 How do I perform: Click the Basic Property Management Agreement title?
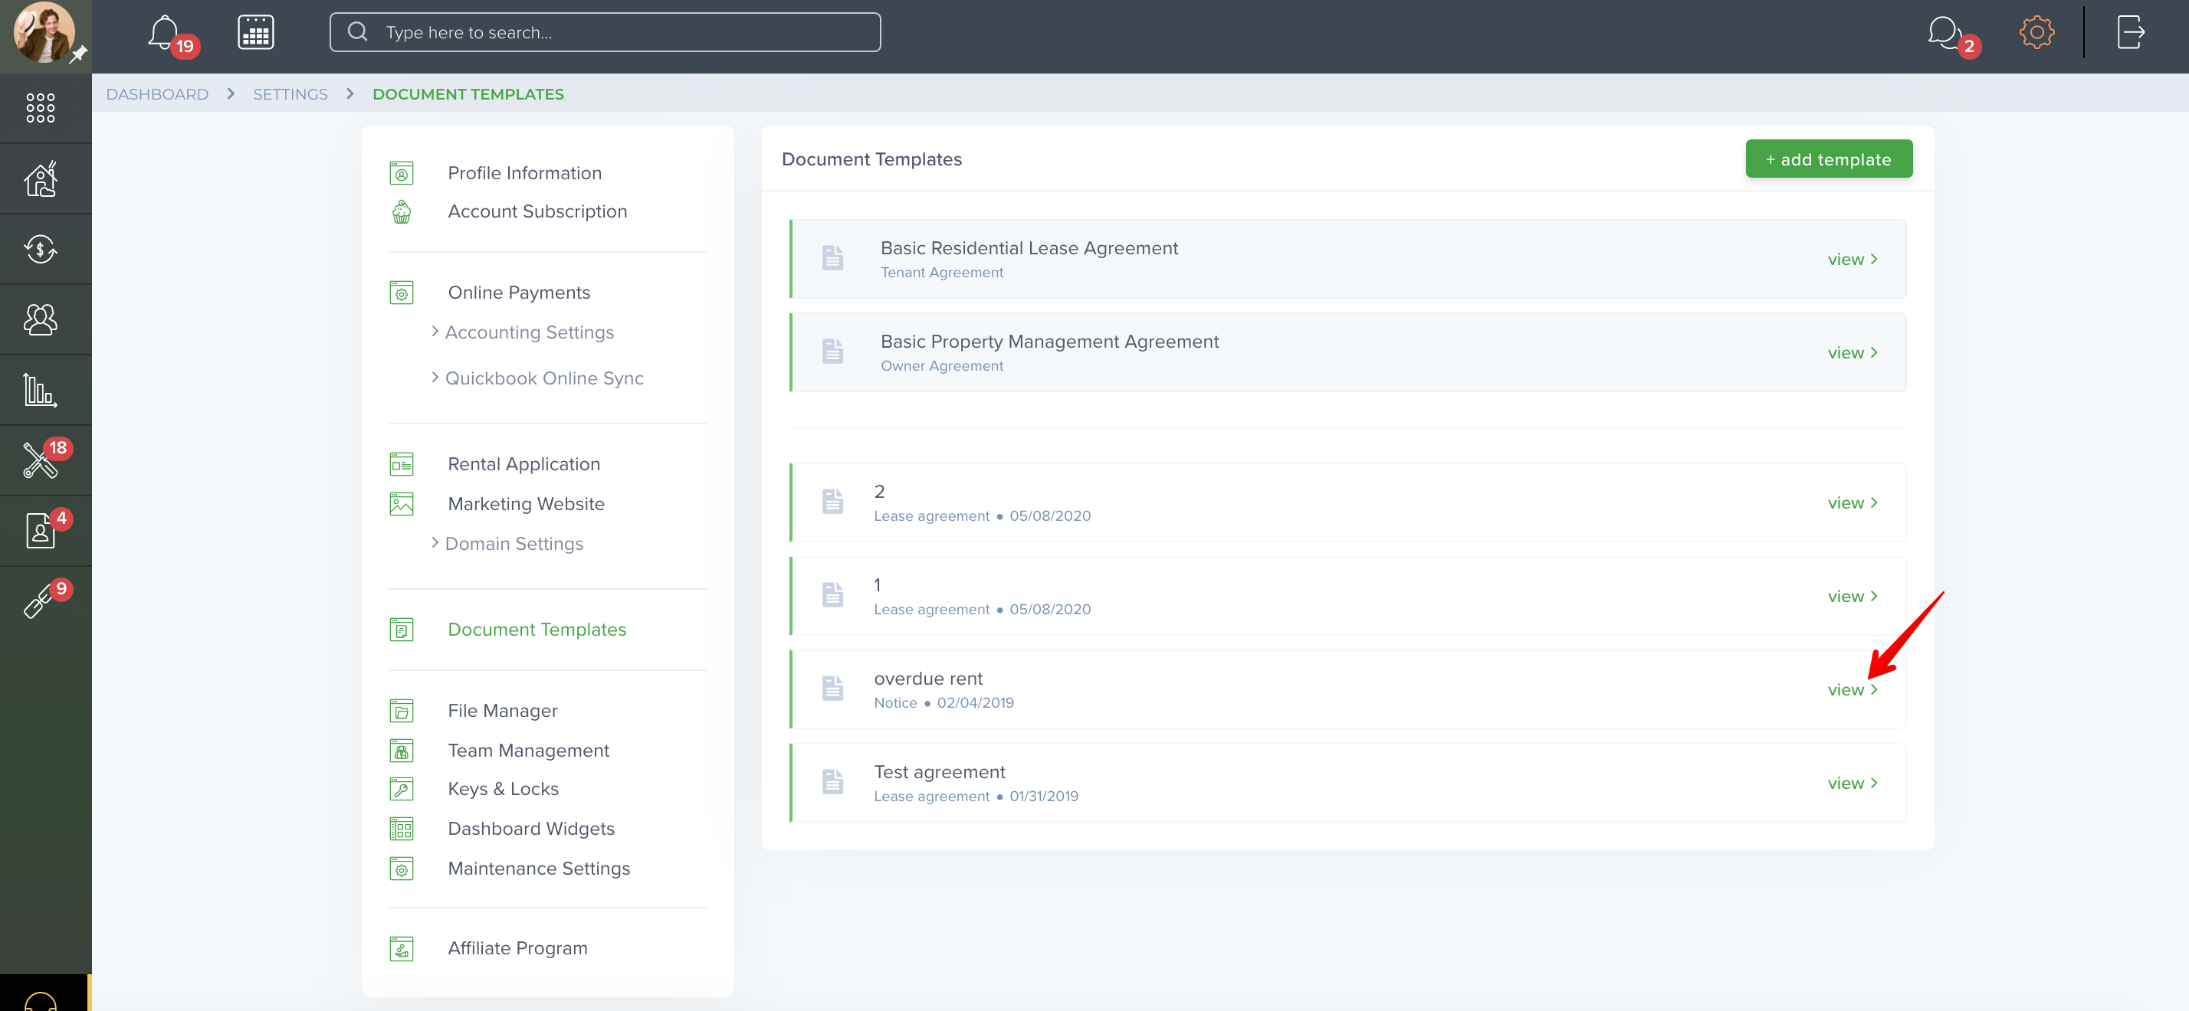point(1049,342)
